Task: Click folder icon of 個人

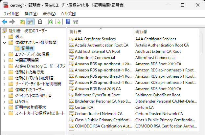Action: pyautogui.click(x=11, y=37)
